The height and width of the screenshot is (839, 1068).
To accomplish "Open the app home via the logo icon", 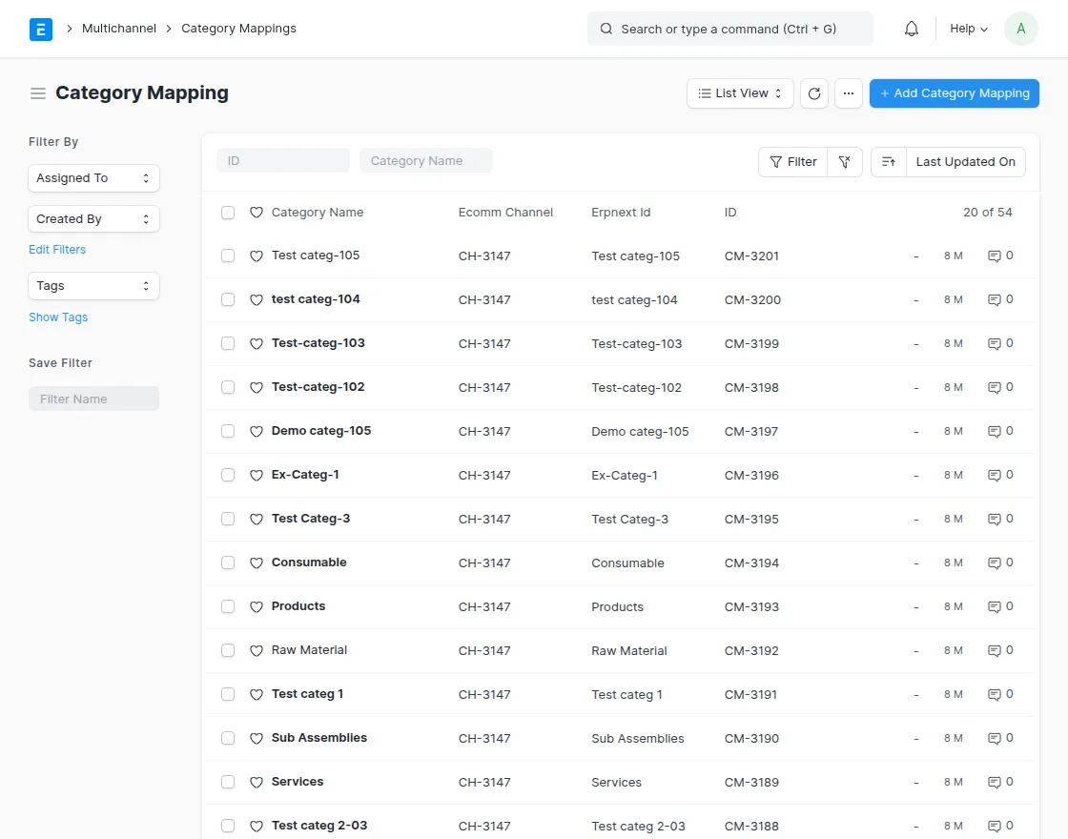I will point(41,29).
